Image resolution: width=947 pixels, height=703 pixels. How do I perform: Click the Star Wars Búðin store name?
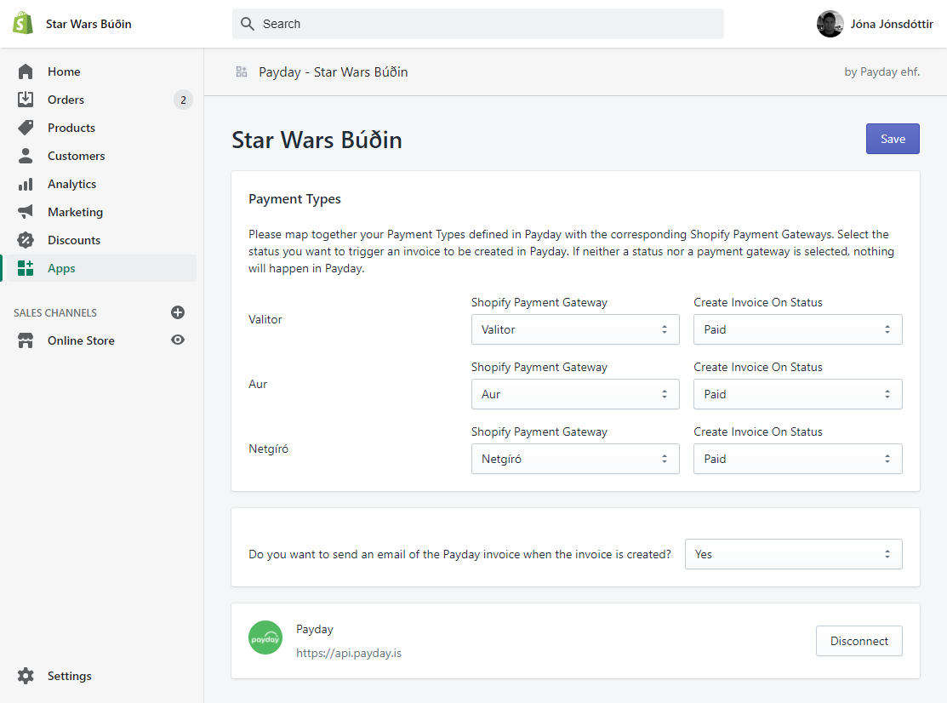click(88, 24)
